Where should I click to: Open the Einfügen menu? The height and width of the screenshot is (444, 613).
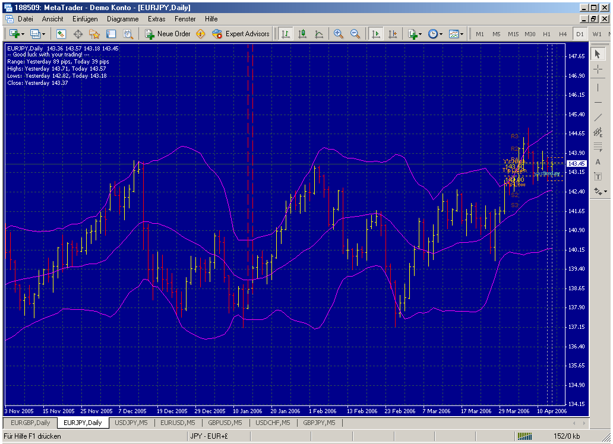coord(85,19)
